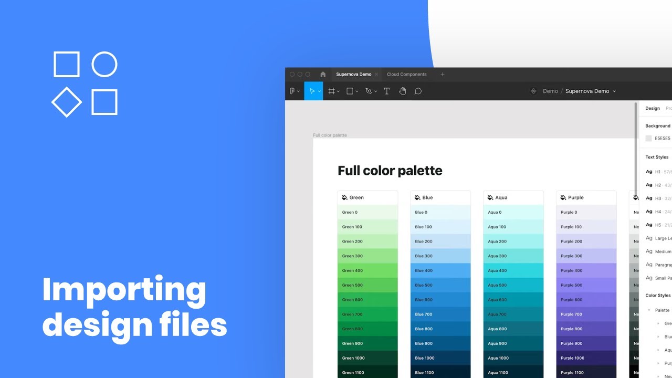Select the Blue 1000 swatch

[440, 358]
